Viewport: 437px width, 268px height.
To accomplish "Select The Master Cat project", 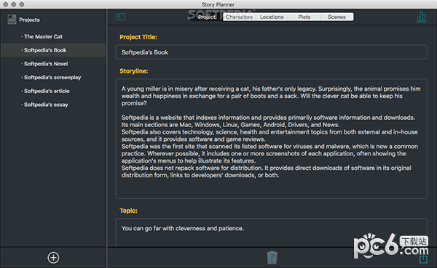I will [x=53, y=36].
